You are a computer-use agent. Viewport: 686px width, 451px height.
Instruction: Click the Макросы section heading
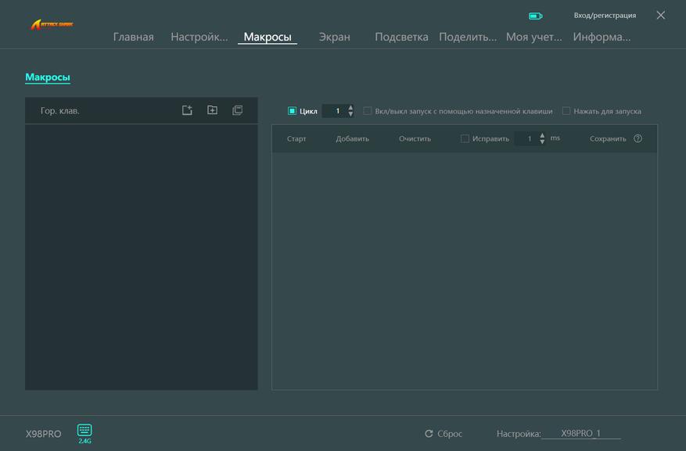tap(48, 77)
